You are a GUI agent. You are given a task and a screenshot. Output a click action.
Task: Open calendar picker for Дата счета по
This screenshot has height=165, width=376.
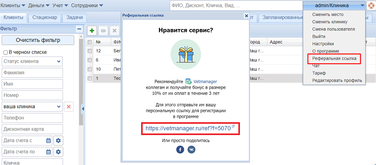pyautogui.click(x=49, y=152)
